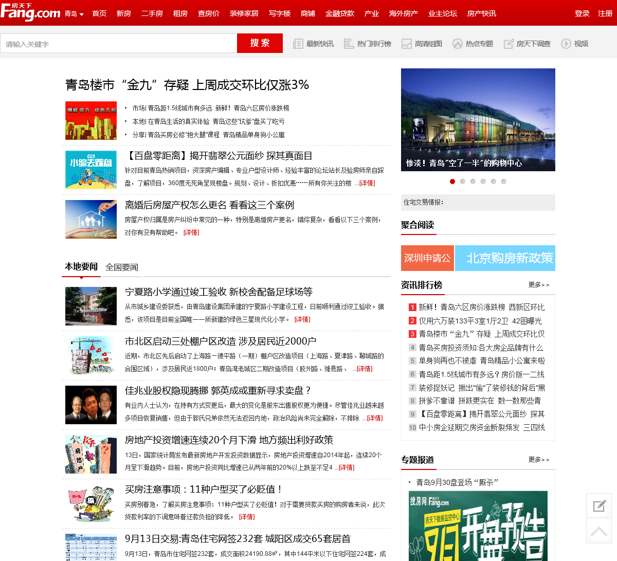Open the 开盘预告 banner image
This screenshot has height=561, width=617.
(478, 526)
